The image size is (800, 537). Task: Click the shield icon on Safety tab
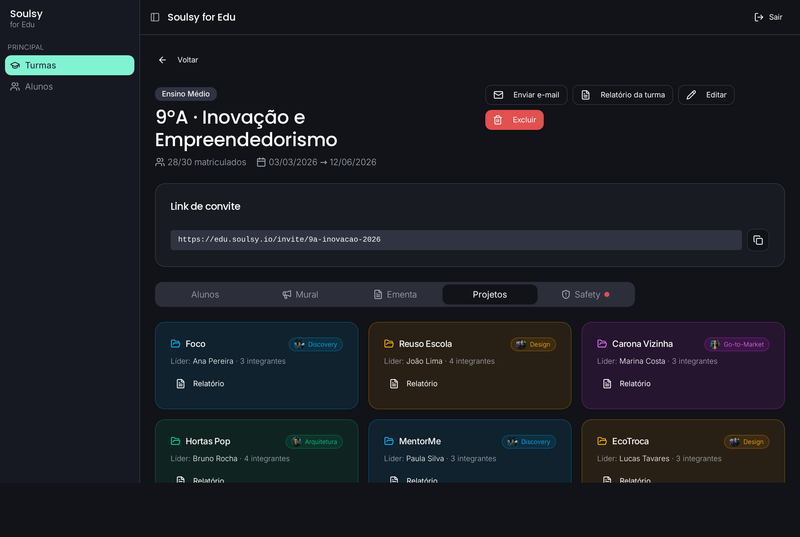[x=566, y=294]
